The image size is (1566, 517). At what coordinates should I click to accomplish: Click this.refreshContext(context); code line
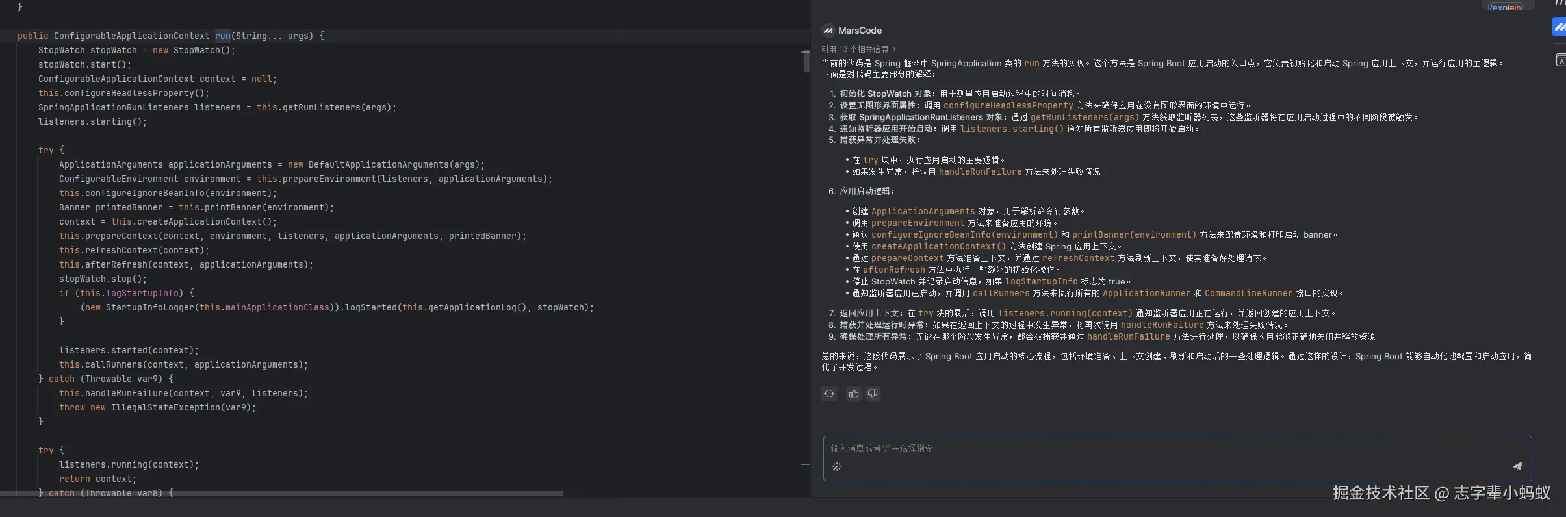click(135, 251)
